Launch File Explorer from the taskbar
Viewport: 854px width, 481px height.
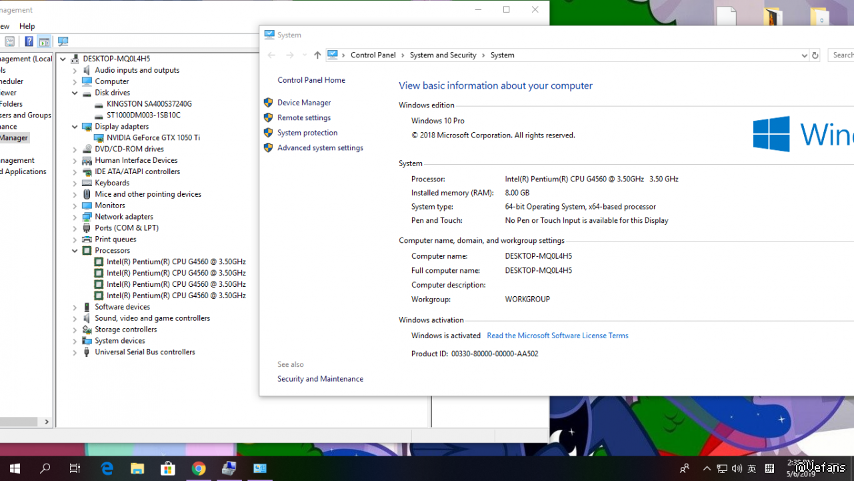pos(137,468)
